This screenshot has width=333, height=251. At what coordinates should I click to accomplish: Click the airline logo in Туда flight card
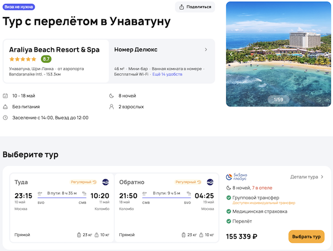point(106,182)
